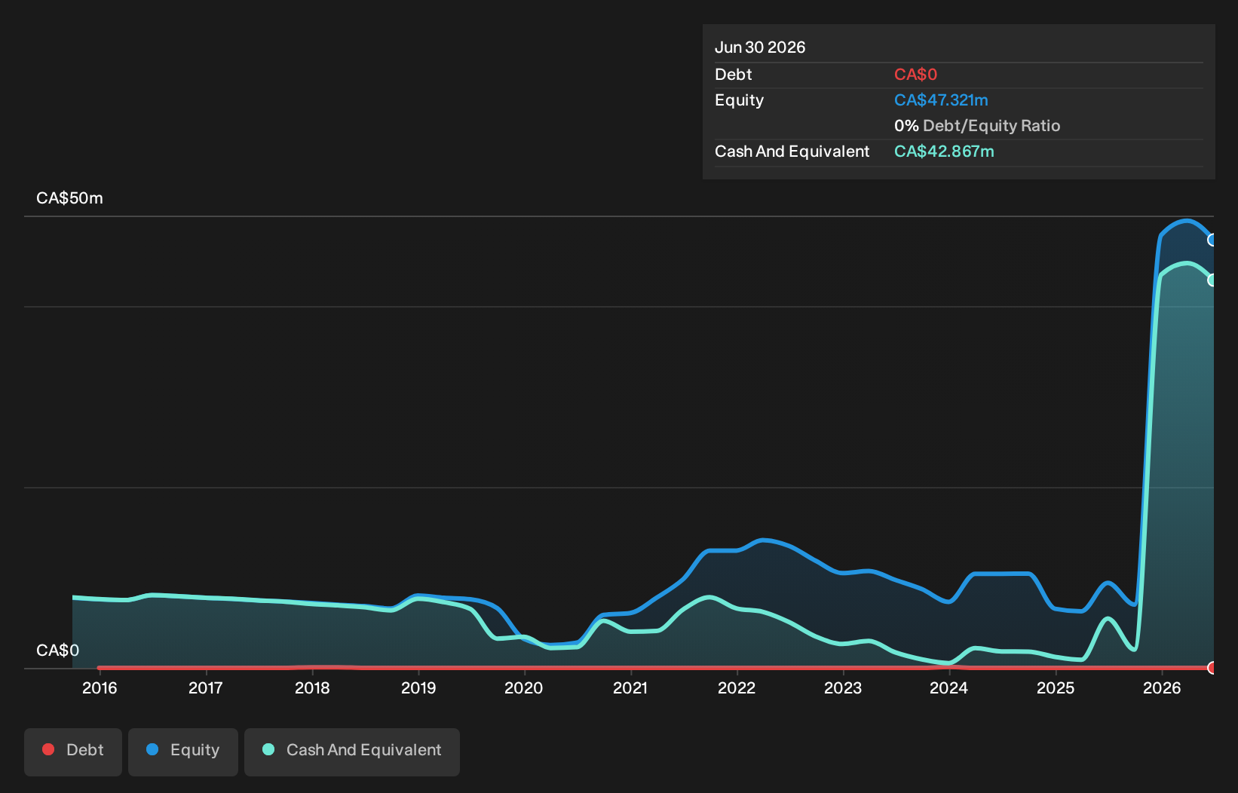Screen dimensions: 1238x793
Task: Click the teal Cash And Equivalent legend dot
Action: pos(268,749)
